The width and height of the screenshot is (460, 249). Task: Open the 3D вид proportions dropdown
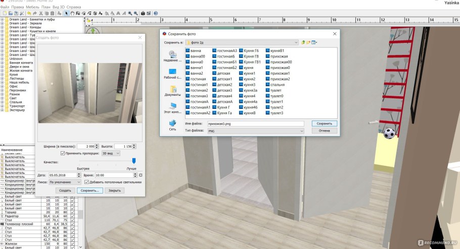pos(111,153)
